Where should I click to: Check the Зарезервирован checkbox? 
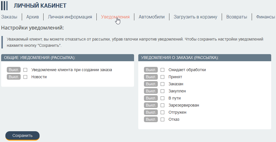click(163, 105)
